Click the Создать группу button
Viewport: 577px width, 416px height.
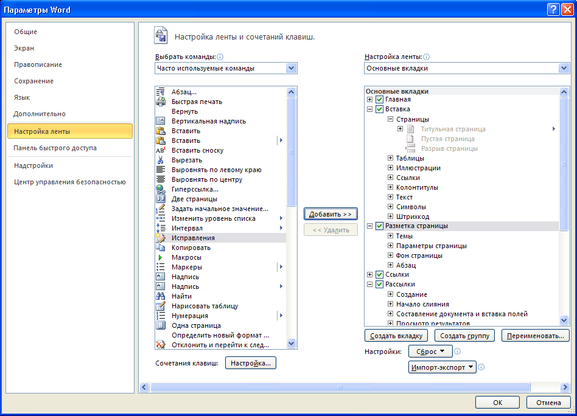[x=465, y=336]
